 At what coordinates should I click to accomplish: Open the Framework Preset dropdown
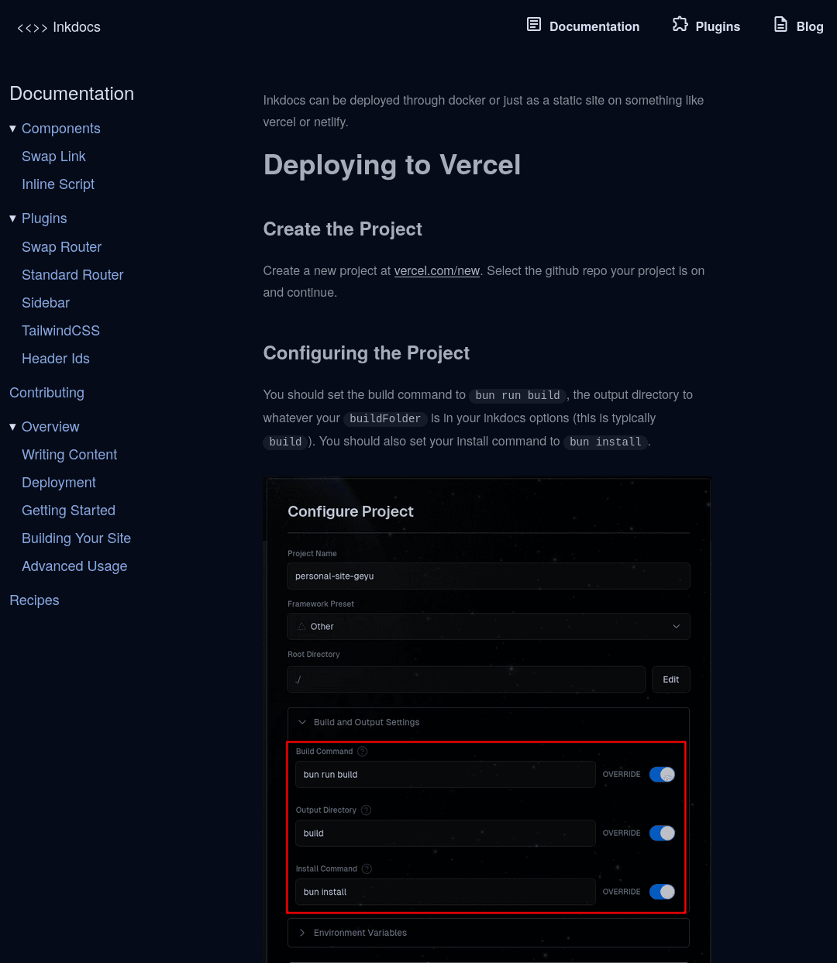click(488, 627)
